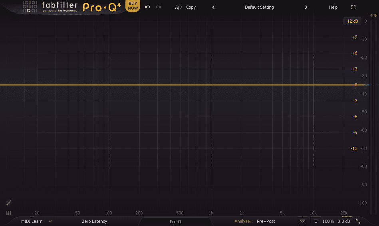The width and height of the screenshot is (379, 226).
Task: Click the -INF output level readout
Action: click(373, 16)
